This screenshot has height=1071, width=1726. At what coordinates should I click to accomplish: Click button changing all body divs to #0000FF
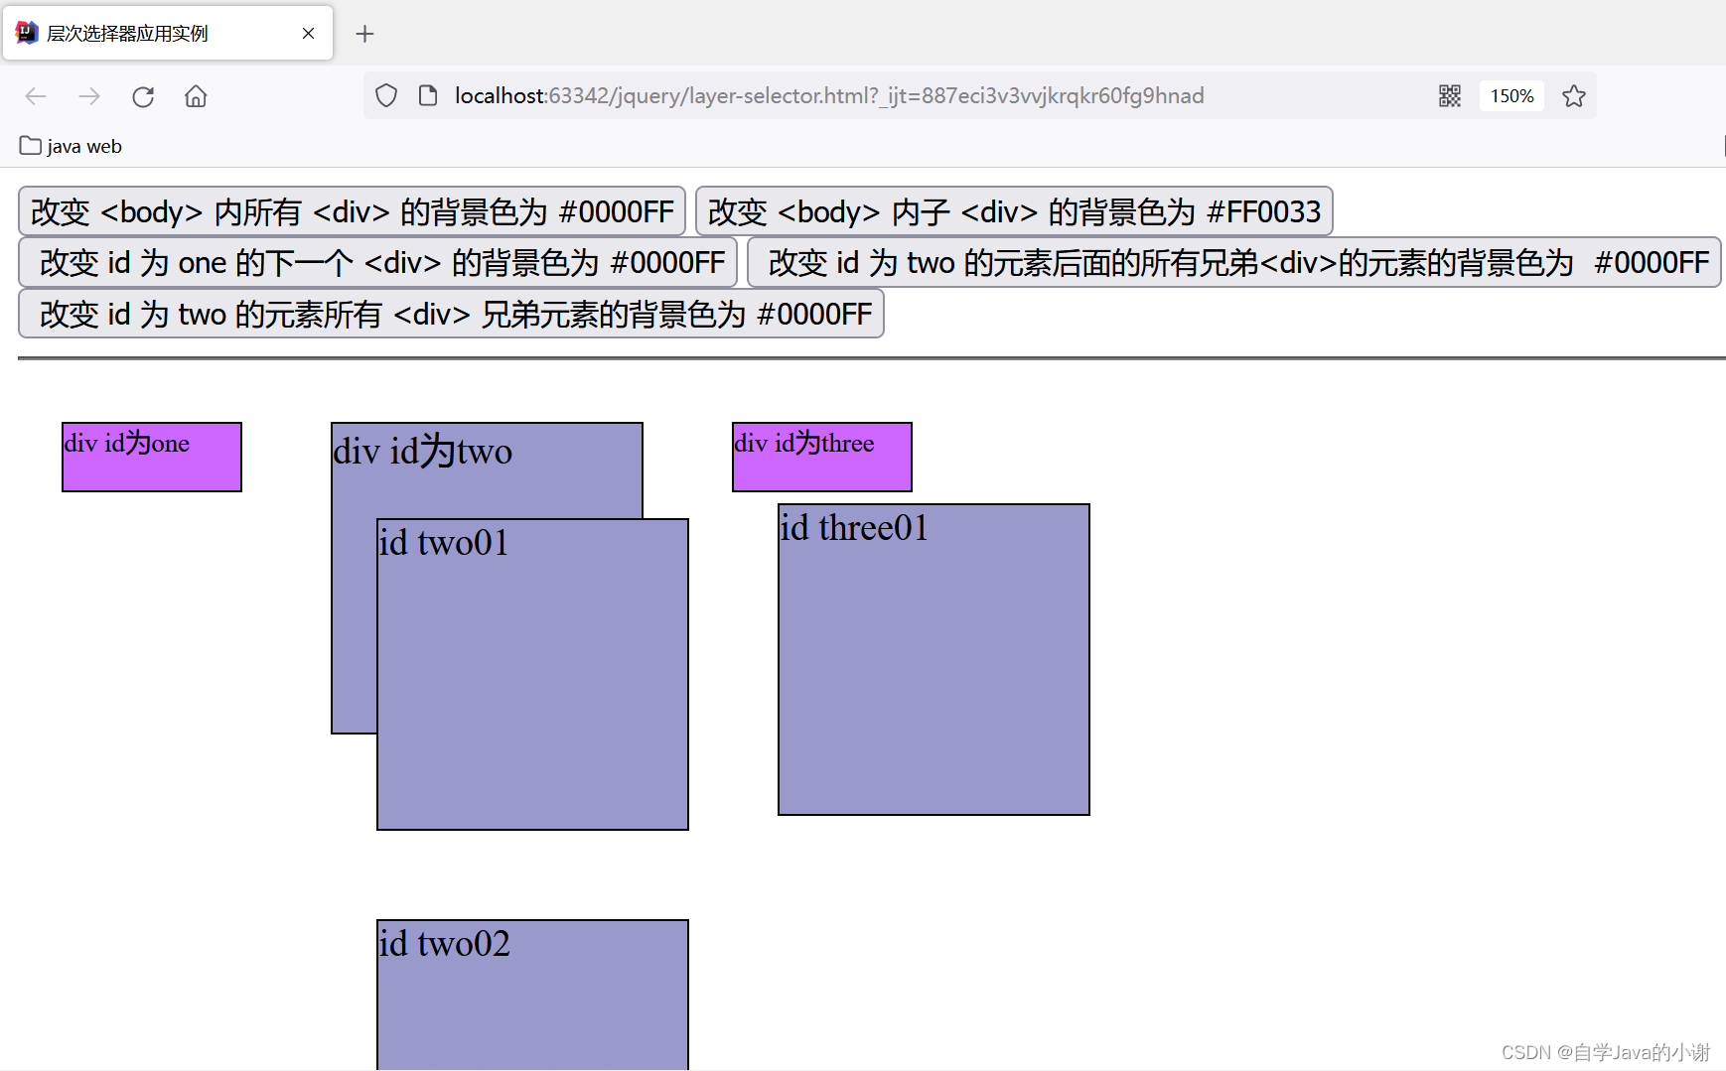pyautogui.click(x=352, y=211)
